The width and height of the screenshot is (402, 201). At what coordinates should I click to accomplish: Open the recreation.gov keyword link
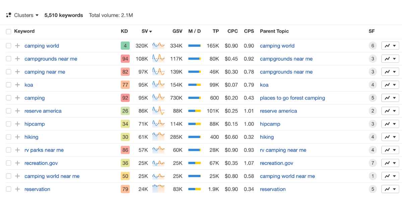pos(41,163)
